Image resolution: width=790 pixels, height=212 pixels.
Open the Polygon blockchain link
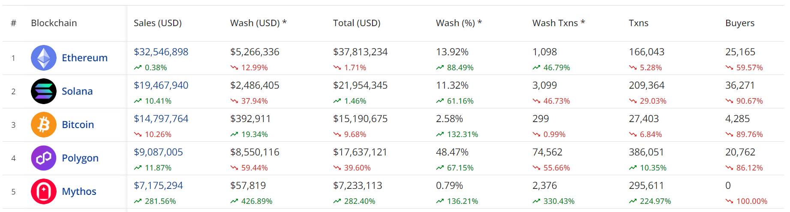click(x=80, y=158)
